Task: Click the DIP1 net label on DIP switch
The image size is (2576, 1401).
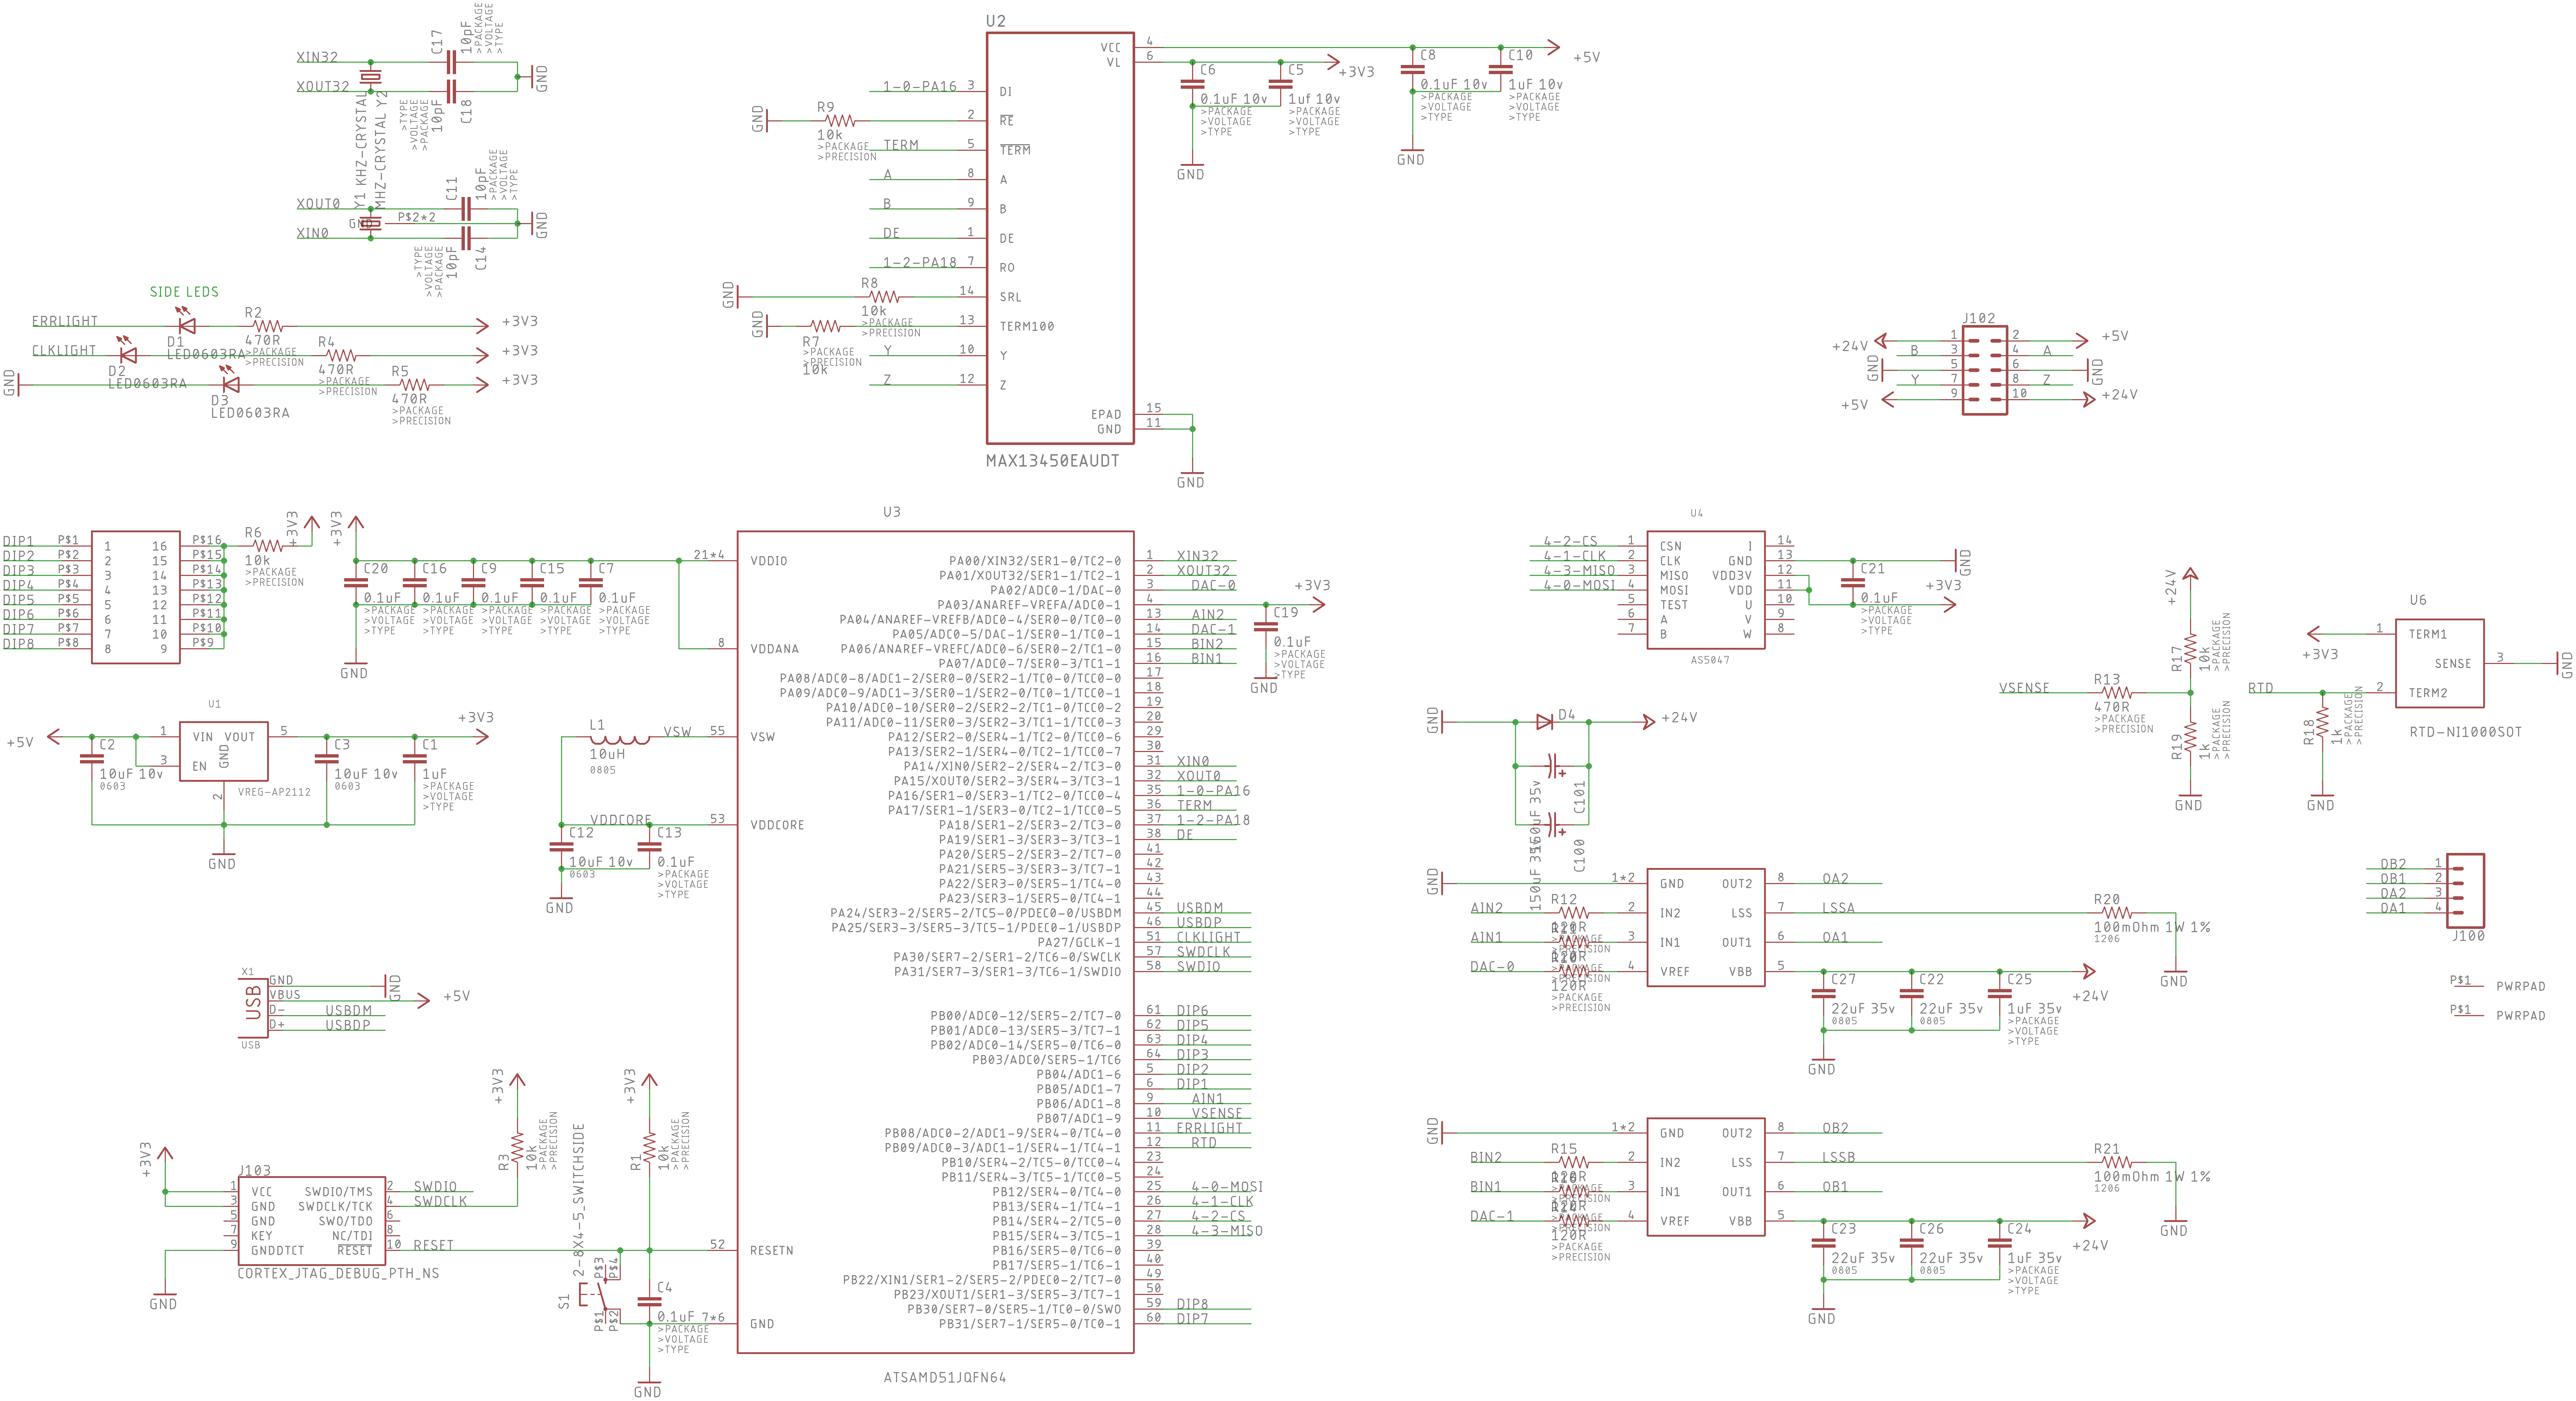Action: click(x=18, y=541)
